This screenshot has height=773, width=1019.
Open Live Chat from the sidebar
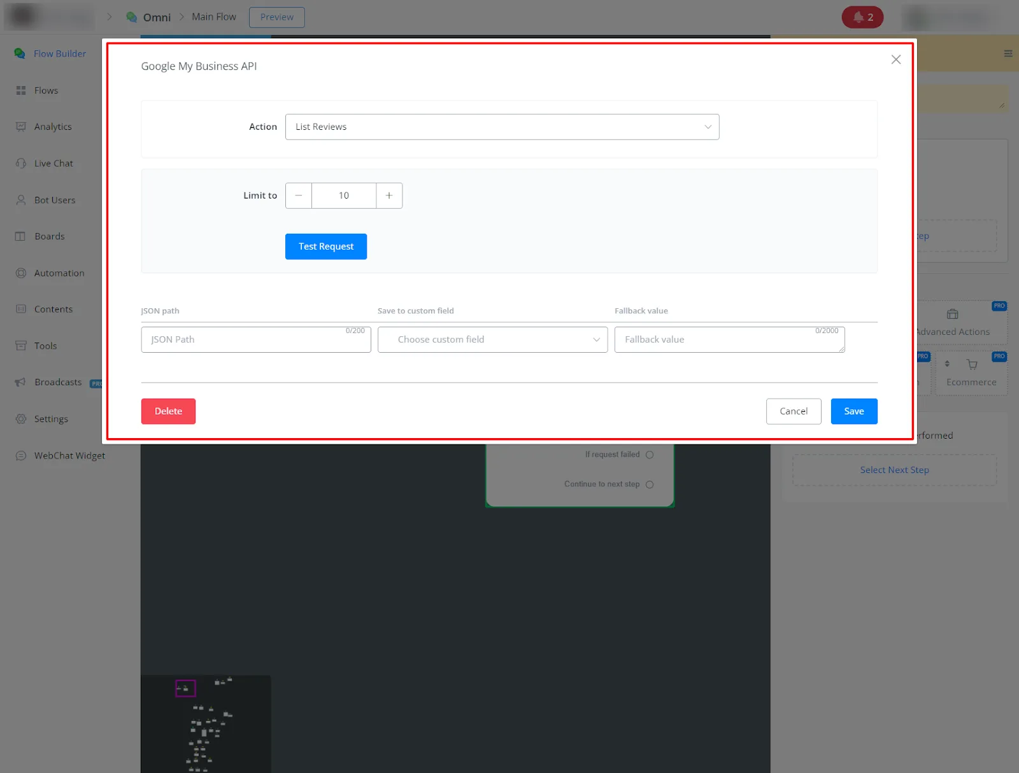(44, 164)
